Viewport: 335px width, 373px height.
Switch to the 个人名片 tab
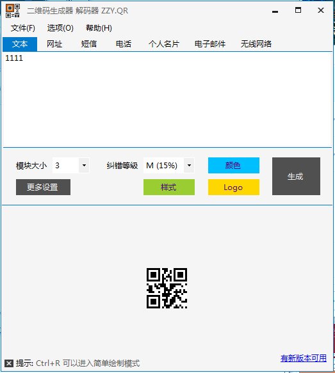[x=164, y=44]
